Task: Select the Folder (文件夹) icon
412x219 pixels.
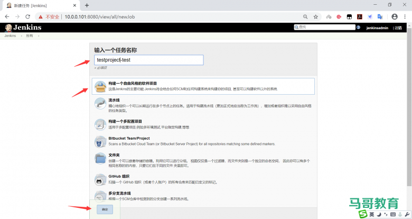Action: point(100,159)
